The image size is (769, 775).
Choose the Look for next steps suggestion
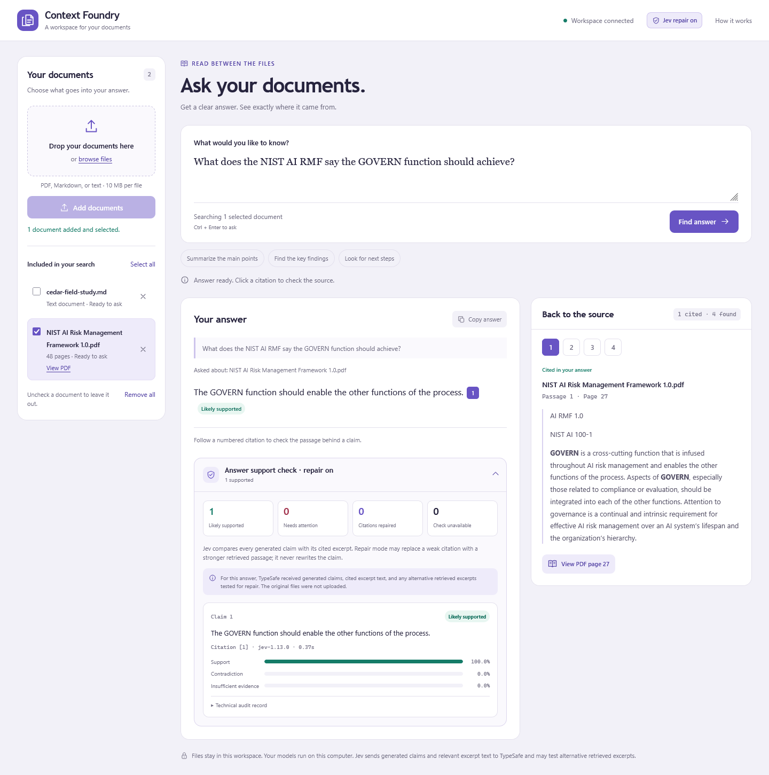[x=370, y=259]
